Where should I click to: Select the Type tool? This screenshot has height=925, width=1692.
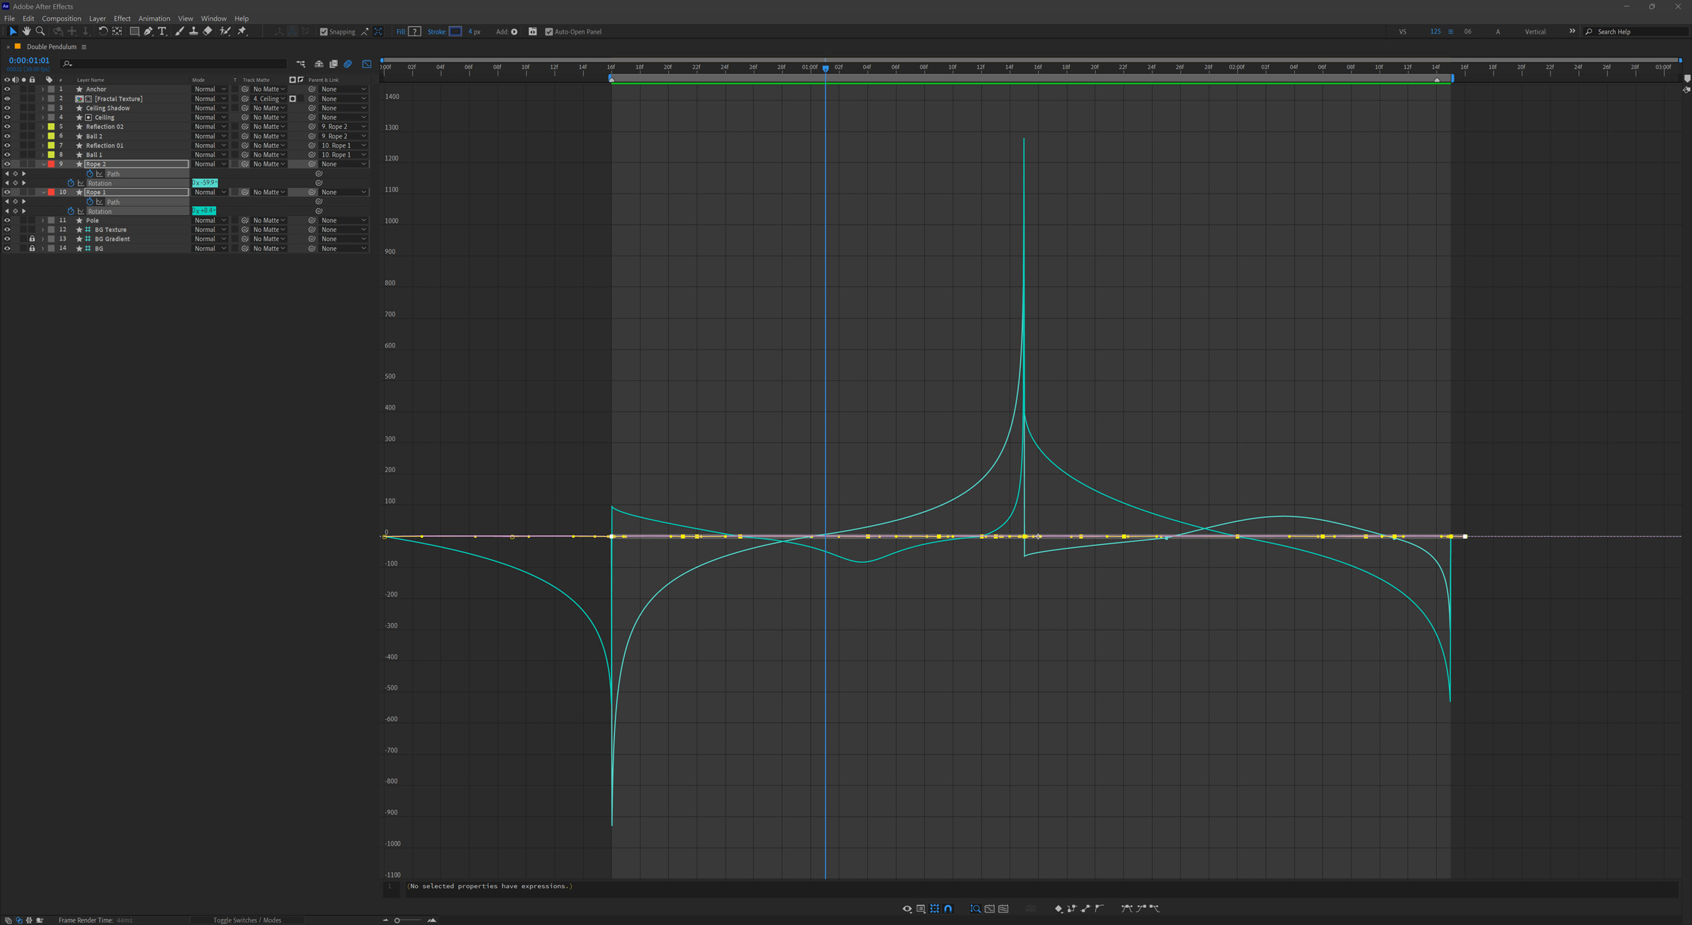(x=162, y=31)
